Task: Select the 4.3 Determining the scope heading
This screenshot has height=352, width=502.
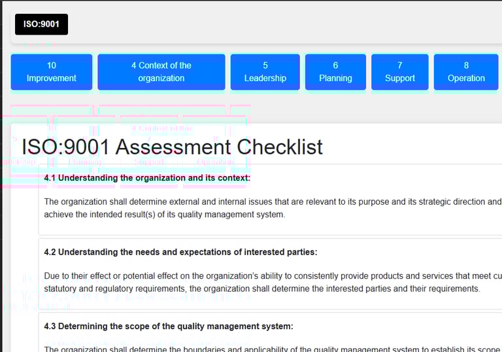Action: pos(169,326)
